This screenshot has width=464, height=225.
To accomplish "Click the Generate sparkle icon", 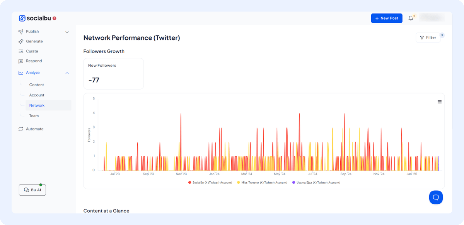I will (21, 41).
